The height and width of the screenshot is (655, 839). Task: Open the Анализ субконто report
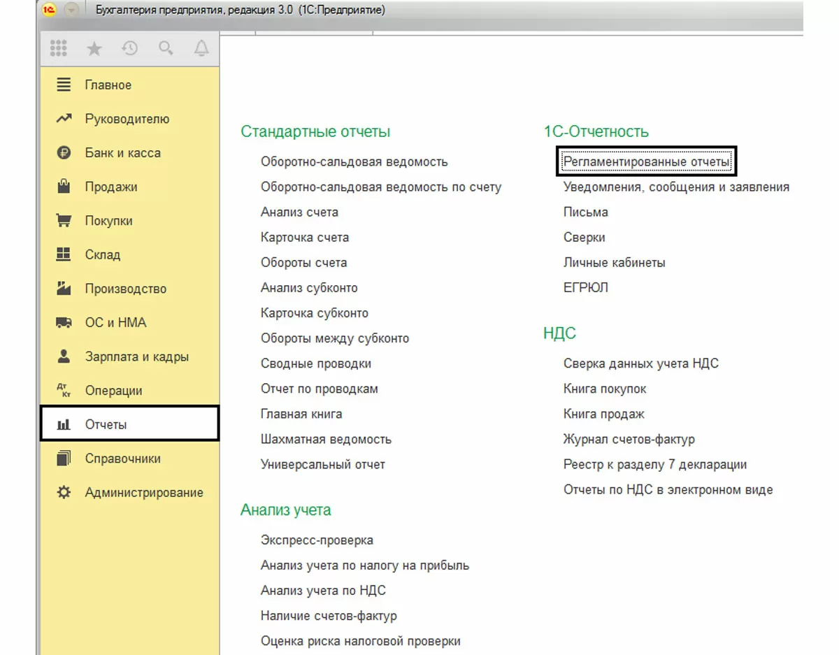tap(309, 288)
